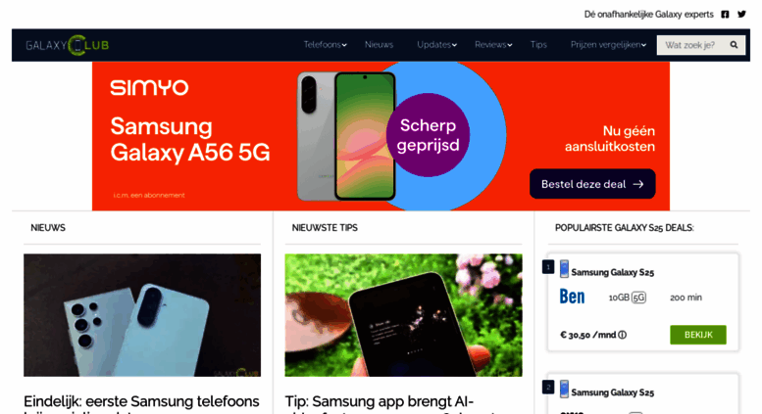Expand the Reviews dropdown menu

click(x=493, y=45)
